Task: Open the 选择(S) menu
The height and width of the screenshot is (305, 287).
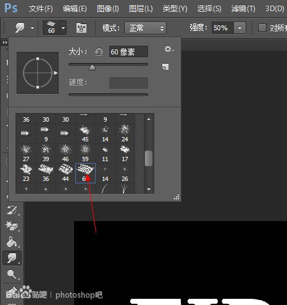Action: [x=209, y=9]
